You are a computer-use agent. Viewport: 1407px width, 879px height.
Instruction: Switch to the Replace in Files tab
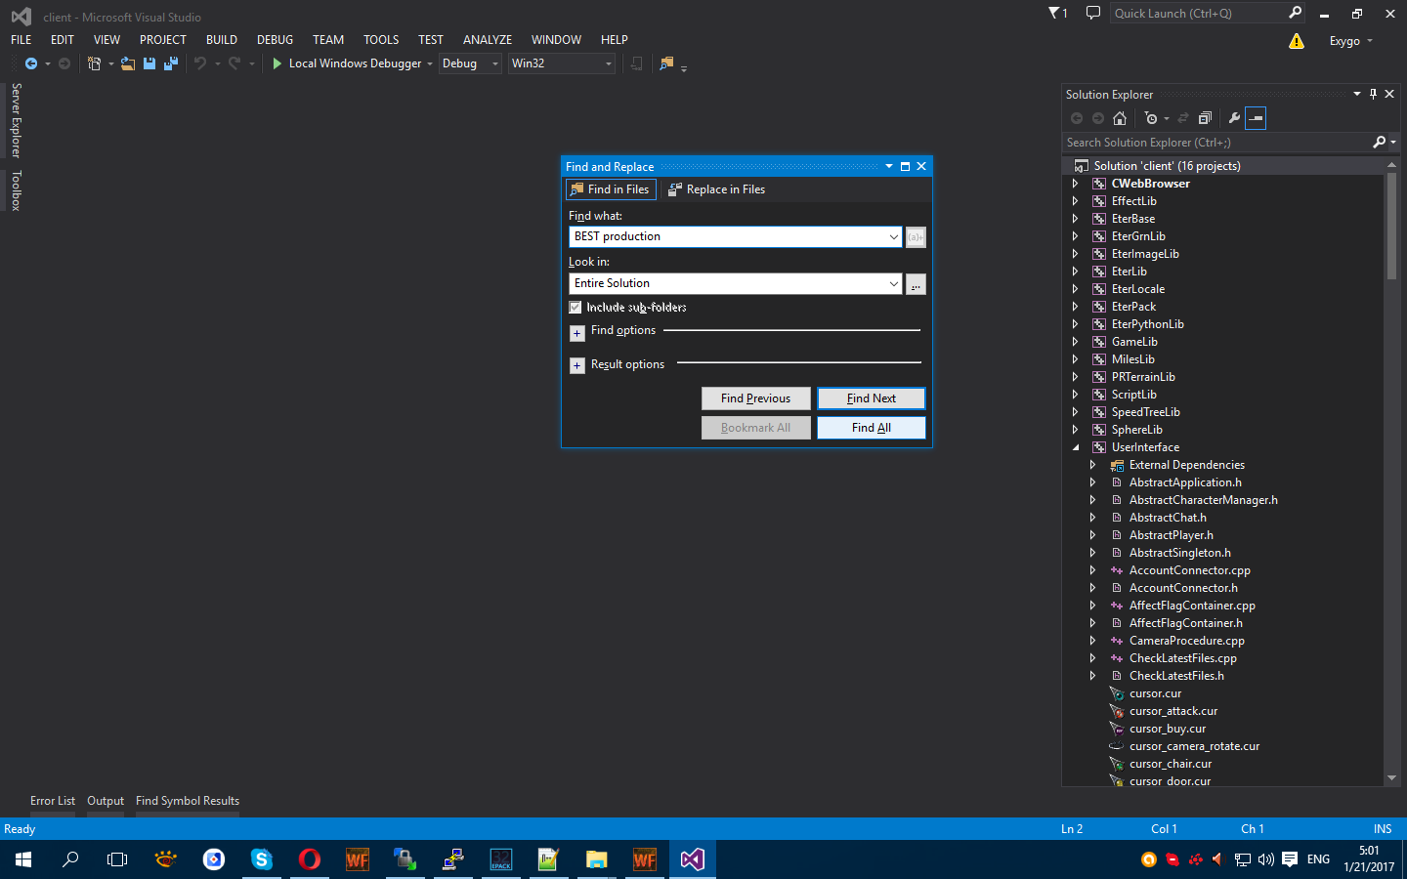[716, 189]
